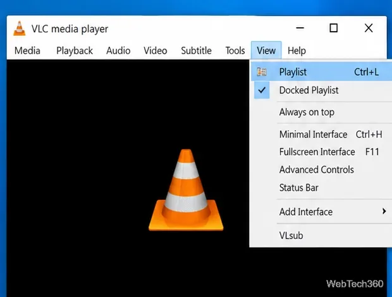Open VLsub from the View menu

coord(321,235)
